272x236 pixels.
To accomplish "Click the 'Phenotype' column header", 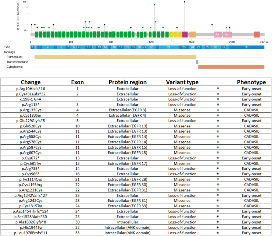I will (x=251, y=82).
